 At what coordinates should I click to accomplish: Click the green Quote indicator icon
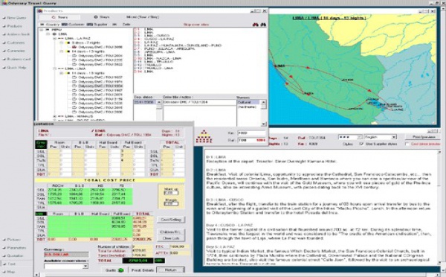pyautogui.click(x=120, y=270)
